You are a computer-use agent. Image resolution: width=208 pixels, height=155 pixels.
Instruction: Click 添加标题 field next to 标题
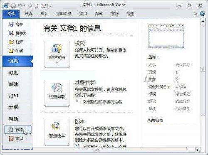point(183,94)
